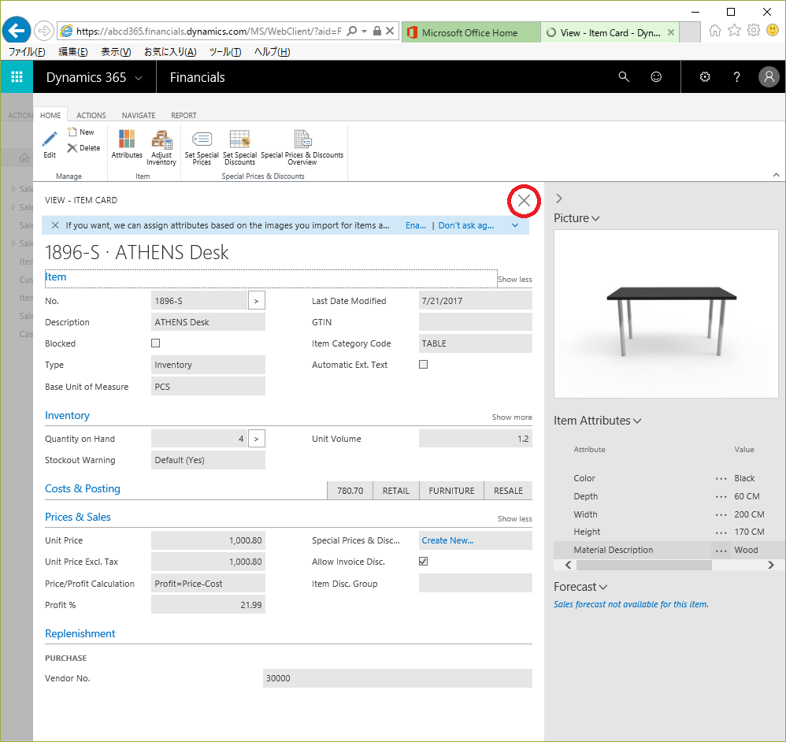Viewport: 786px width, 742px height.
Task: Switch to the REPORT ribbon tab
Action: [x=184, y=115]
